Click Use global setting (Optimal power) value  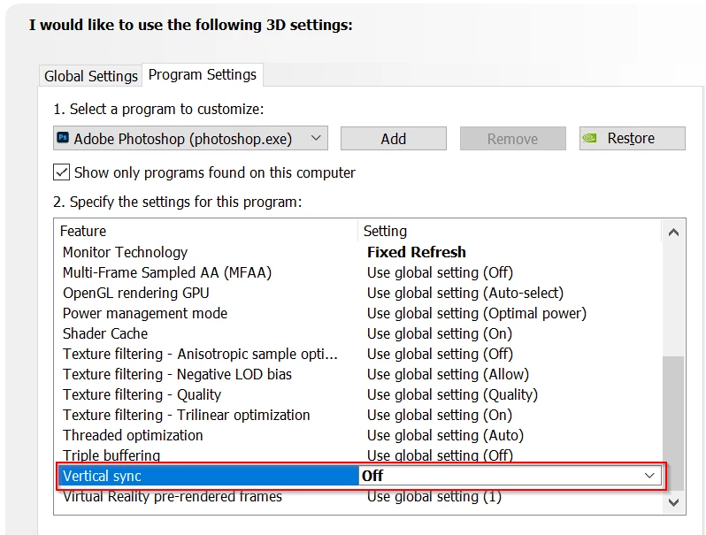tap(476, 313)
